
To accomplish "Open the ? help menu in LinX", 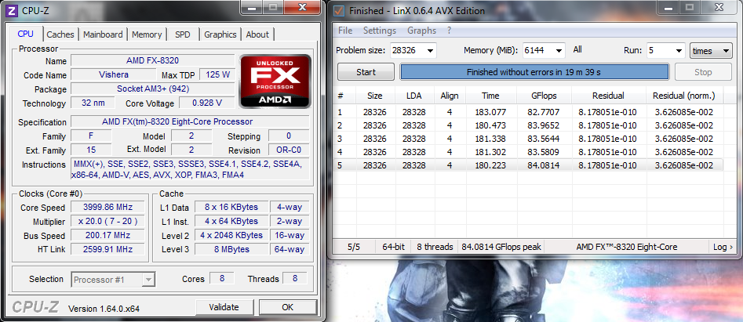I will tap(449, 31).
